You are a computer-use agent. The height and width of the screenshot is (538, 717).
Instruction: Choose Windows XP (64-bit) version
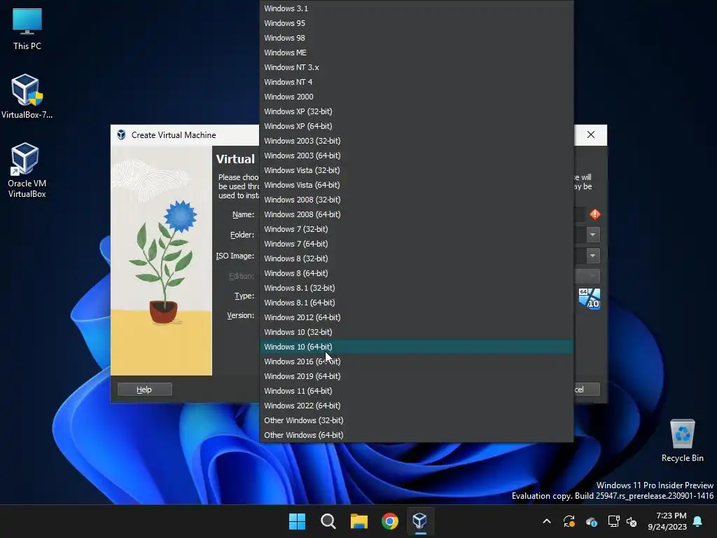click(417, 126)
